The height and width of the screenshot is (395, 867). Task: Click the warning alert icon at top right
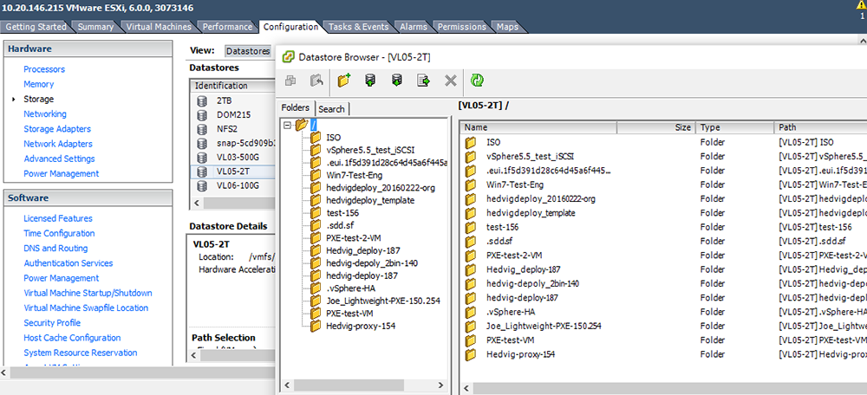pos(862,5)
